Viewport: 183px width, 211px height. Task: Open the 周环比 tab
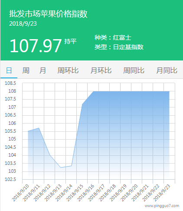click(x=68, y=70)
